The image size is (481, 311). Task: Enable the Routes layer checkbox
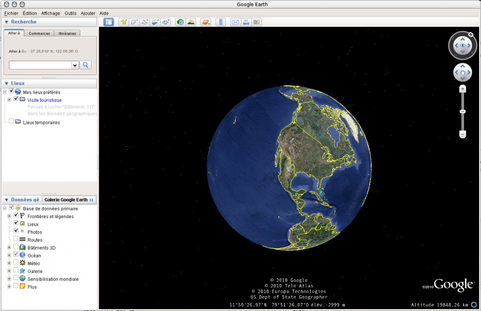tap(16, 239)
